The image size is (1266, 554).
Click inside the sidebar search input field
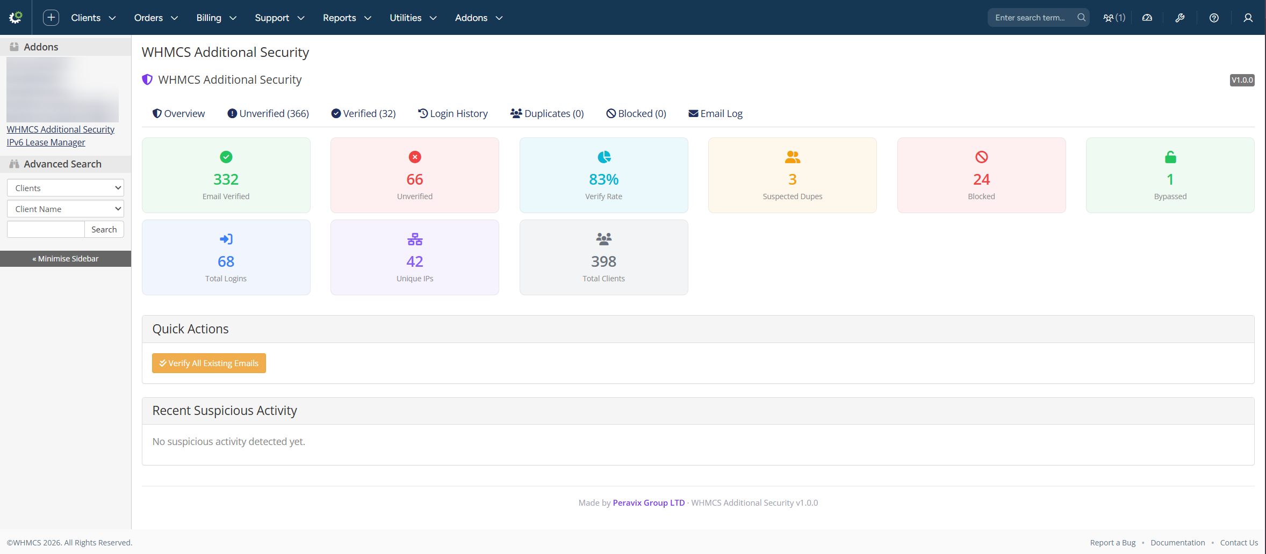click(45, 229)
